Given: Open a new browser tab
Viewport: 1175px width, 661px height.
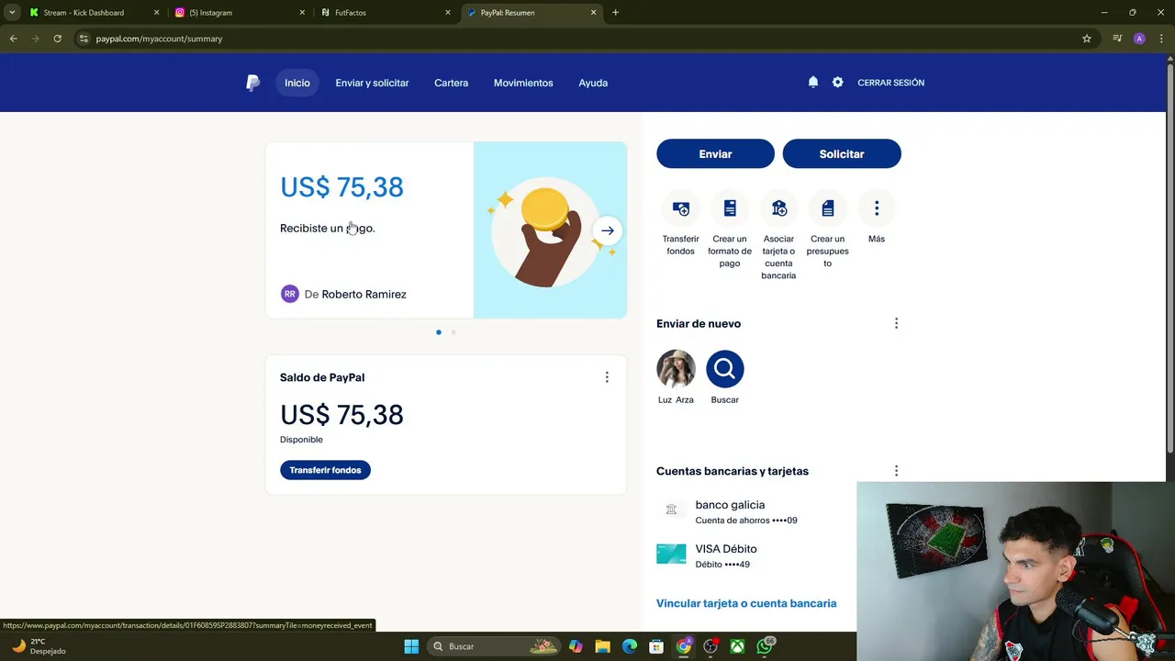Looking at the screenshot, I should coord(615,13).
